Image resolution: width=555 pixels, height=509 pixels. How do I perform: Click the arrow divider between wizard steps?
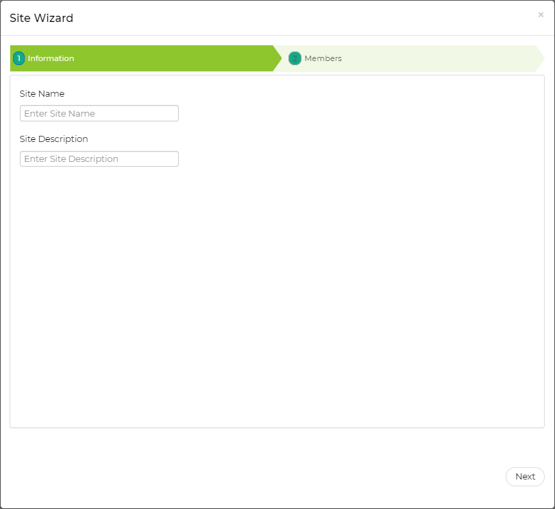tap(277, 58)
